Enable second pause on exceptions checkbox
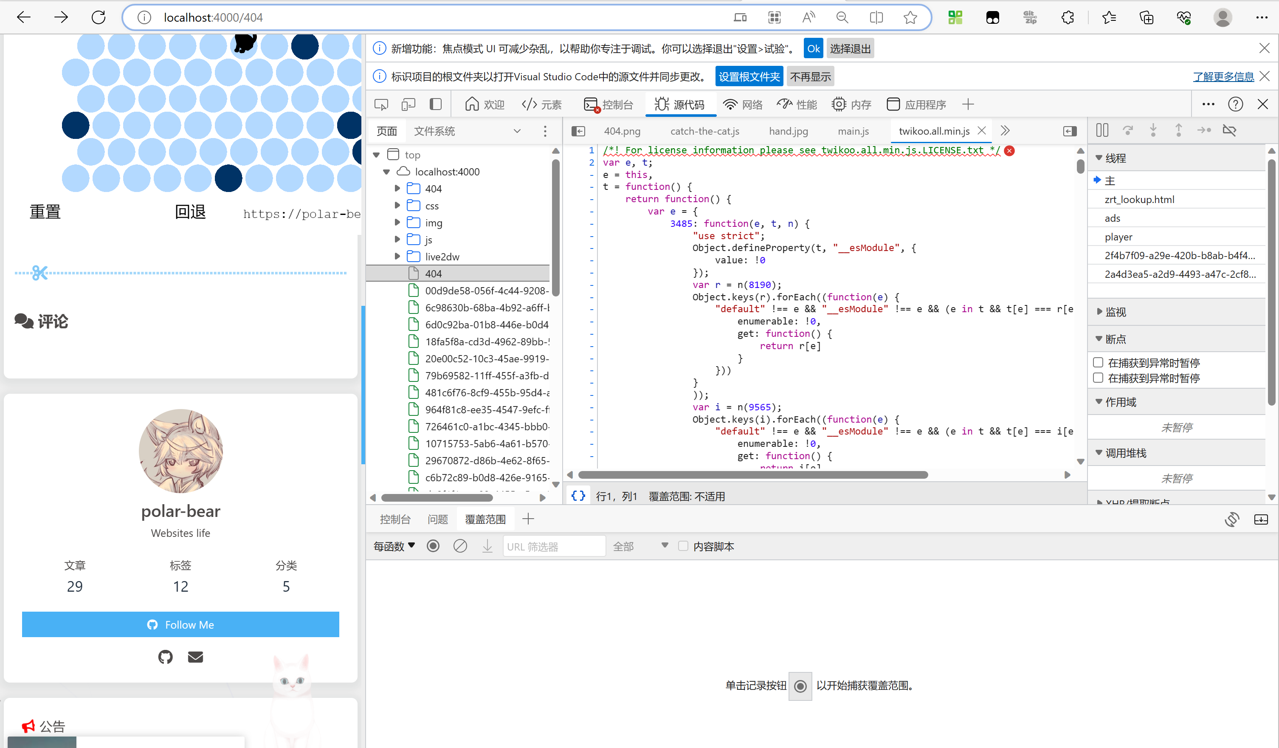This screenshot has height=748, width=1279. tap(1098, 378)
